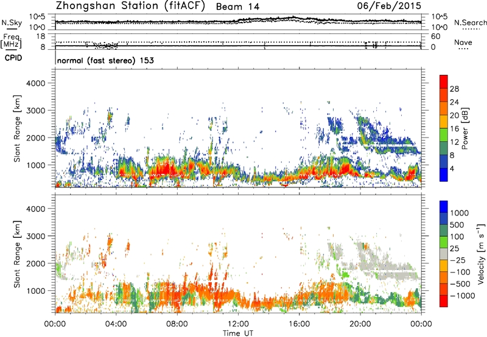Select the blue top segment of velocity colorbar
The height and width of the screenshot is (337, 487).
click(x=444, y=207)
